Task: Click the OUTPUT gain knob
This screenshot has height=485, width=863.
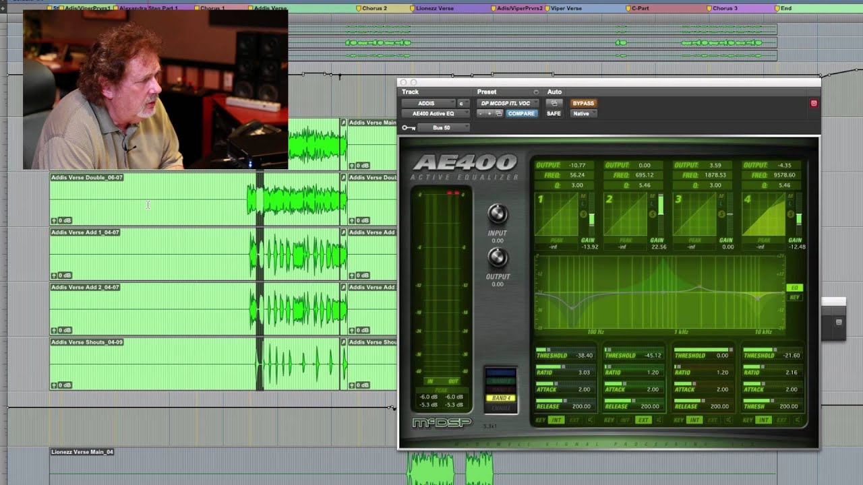Action: tap(497, 257)
